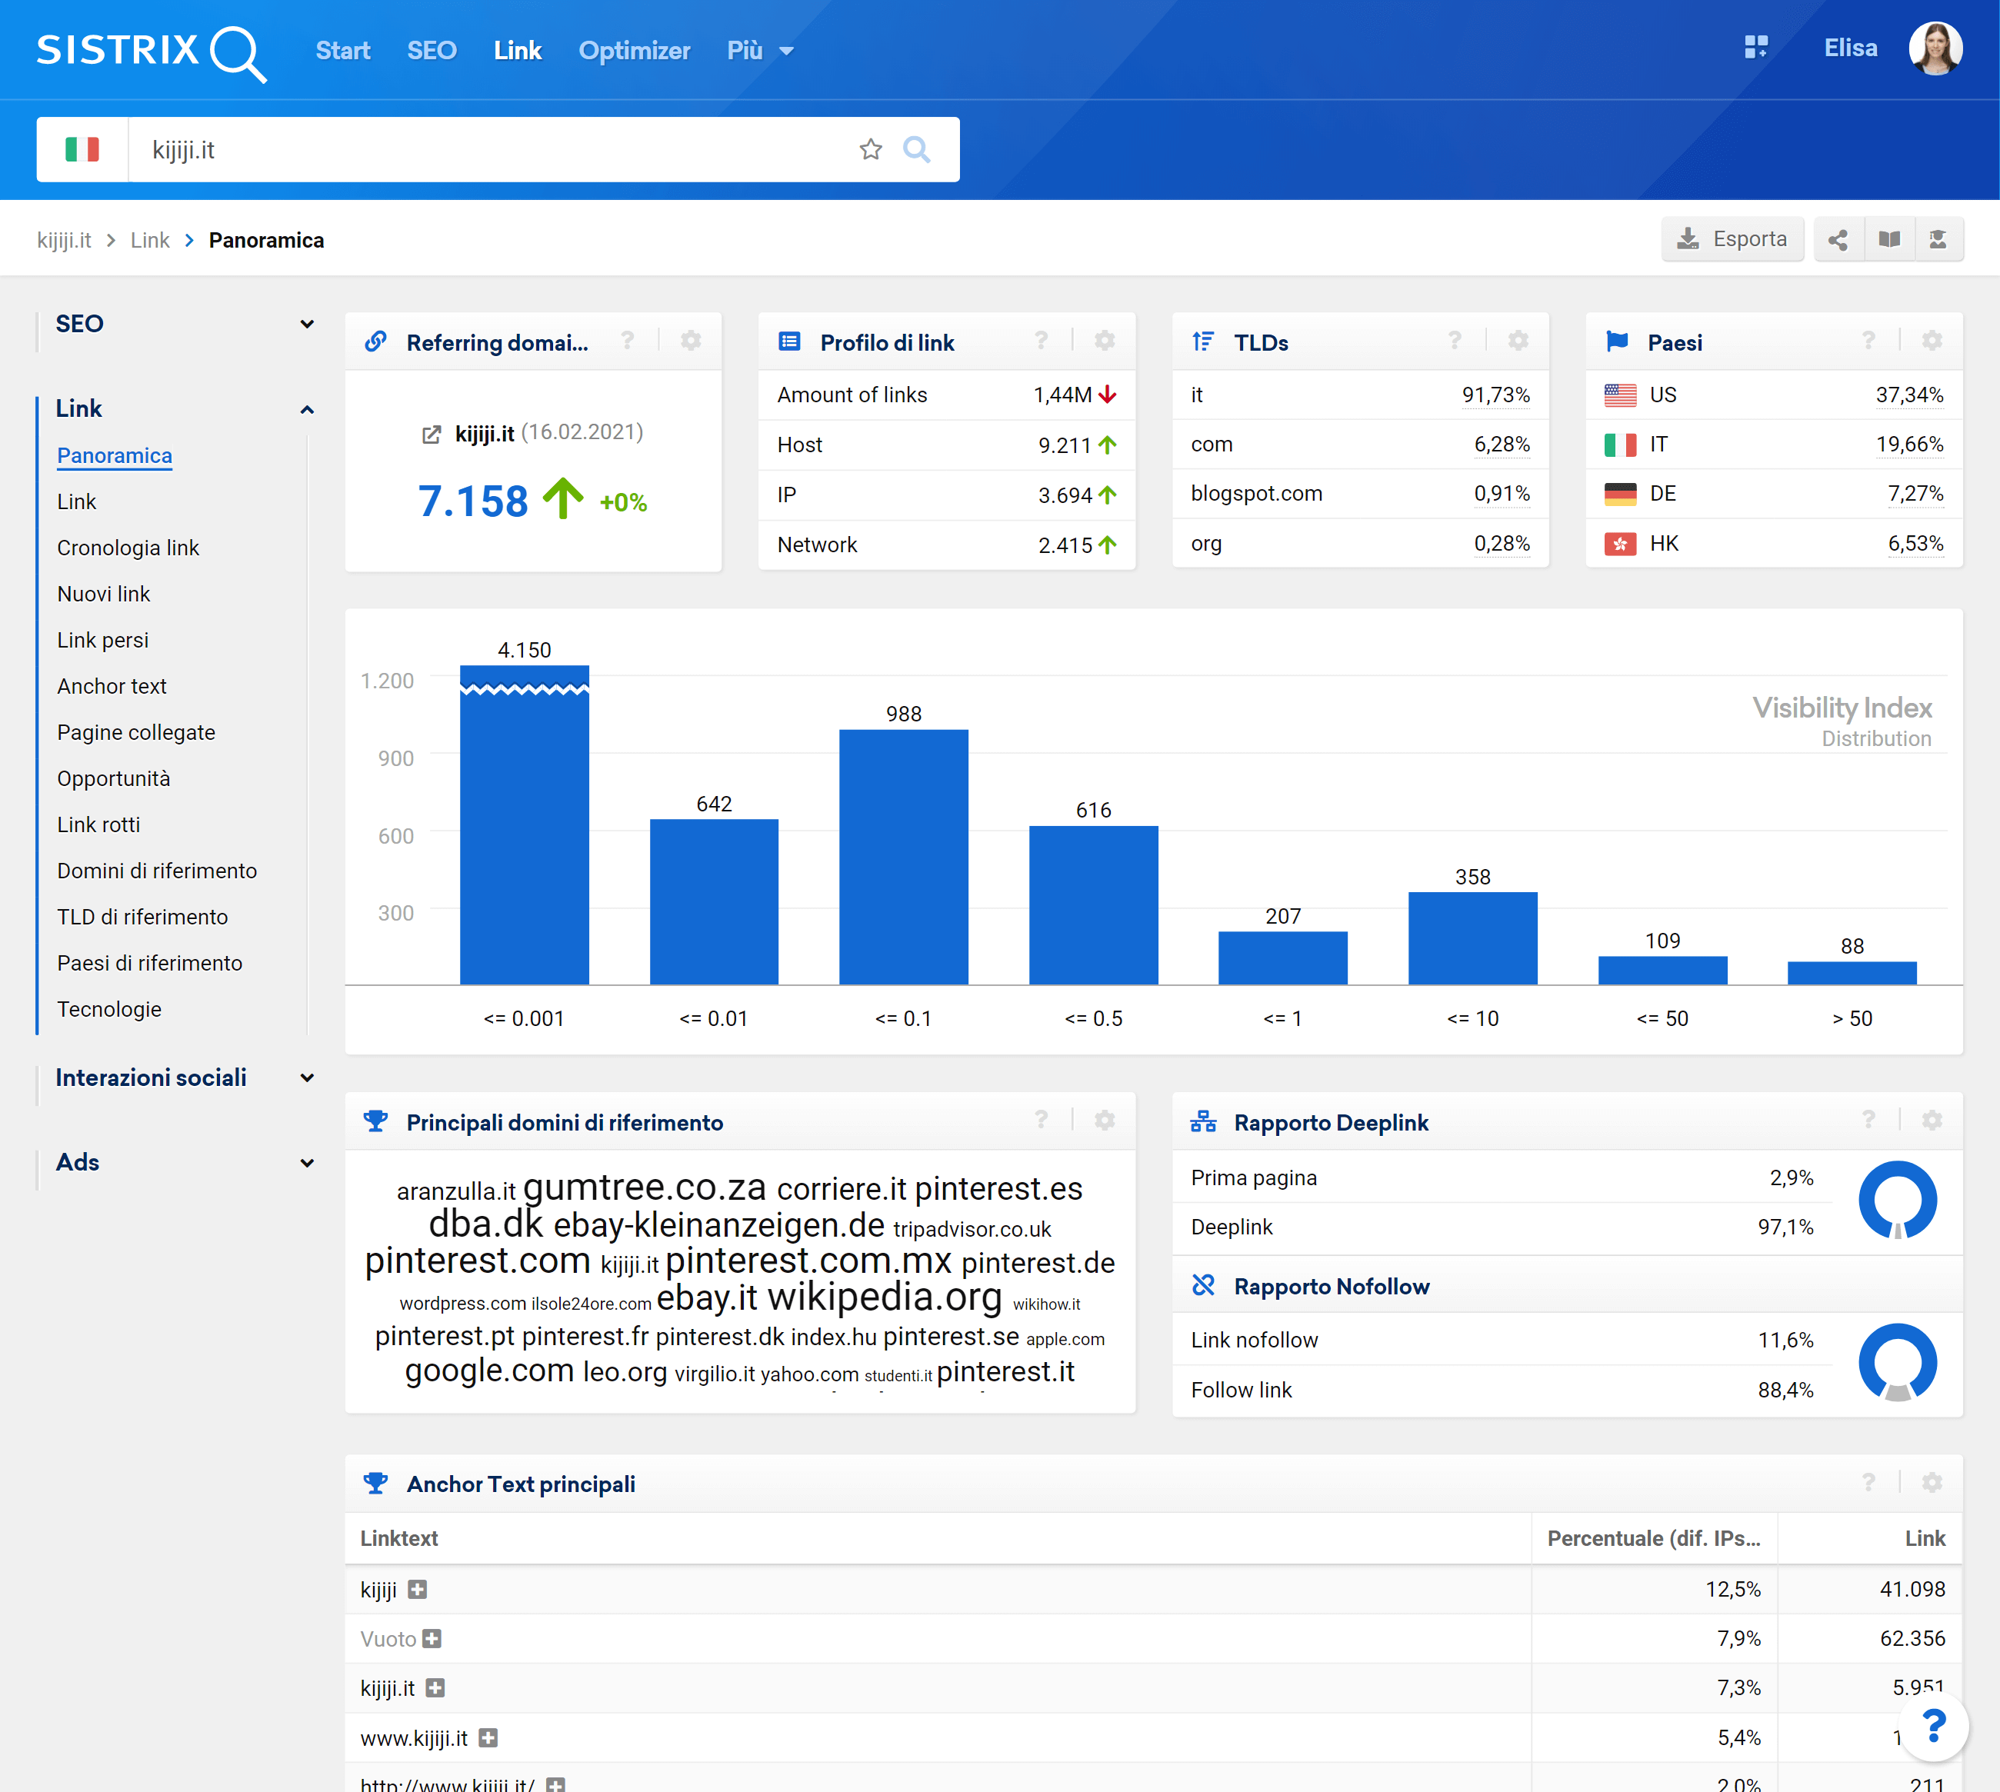Open the Più dropdown menu
The height and width of the screenshot is (1792, 2000).
click(x=760, y=50)
